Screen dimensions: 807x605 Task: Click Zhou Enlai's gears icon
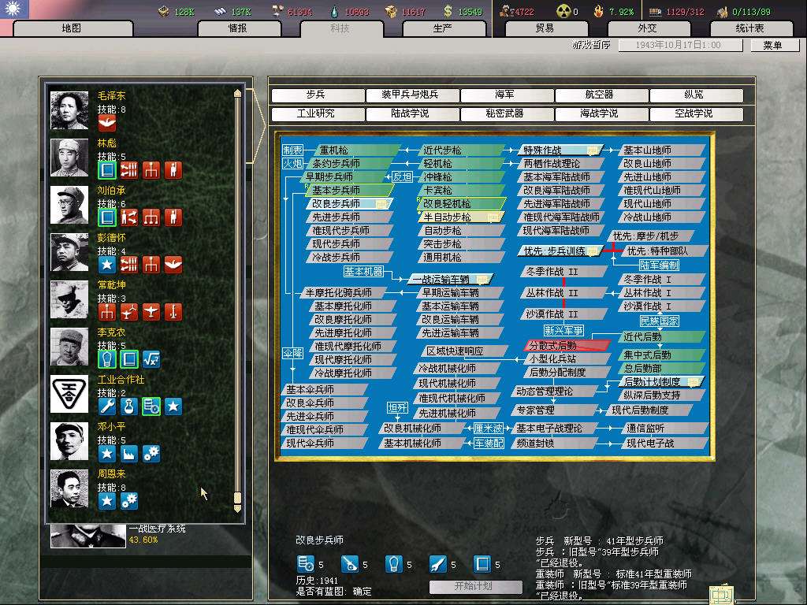(129, 501)
